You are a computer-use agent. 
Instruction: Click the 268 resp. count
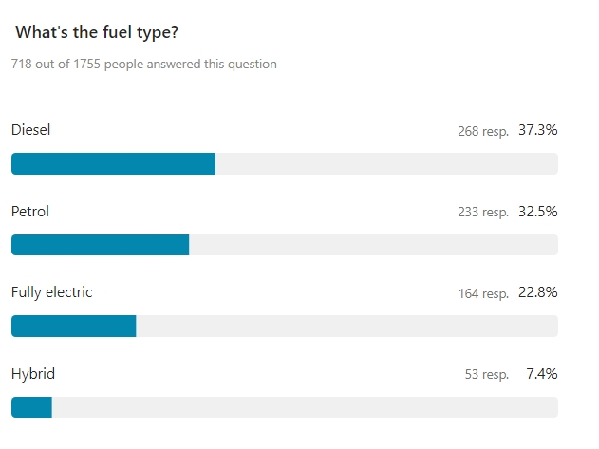pyautogui.click(x=483, y=131)
